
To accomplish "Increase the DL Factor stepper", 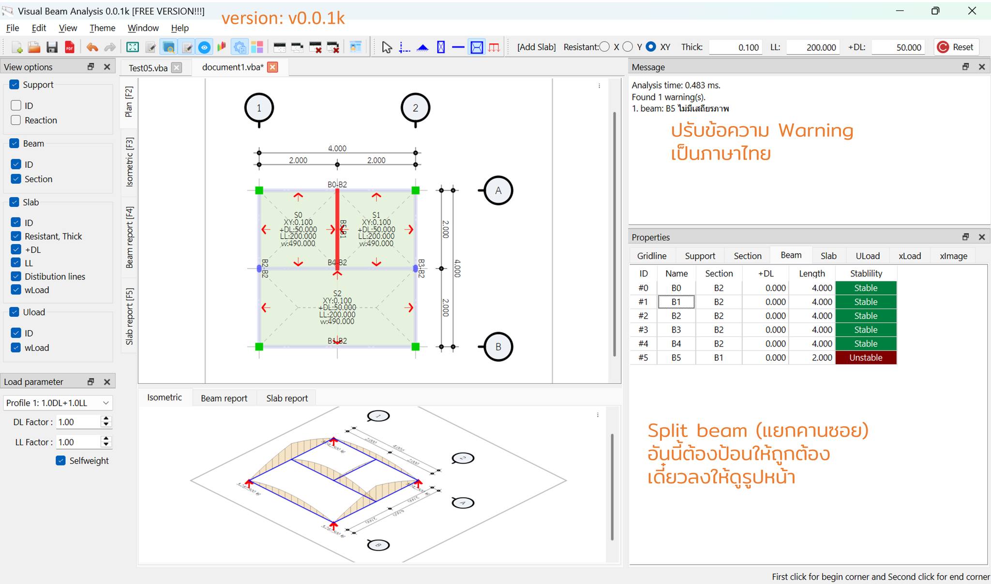I will coord(106,419).
